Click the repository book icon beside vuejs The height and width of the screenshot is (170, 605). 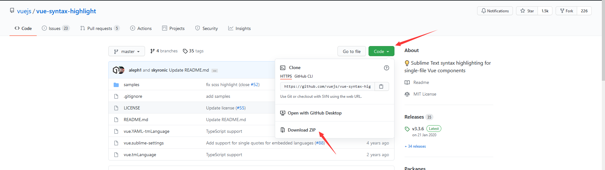tap(12, 10)
